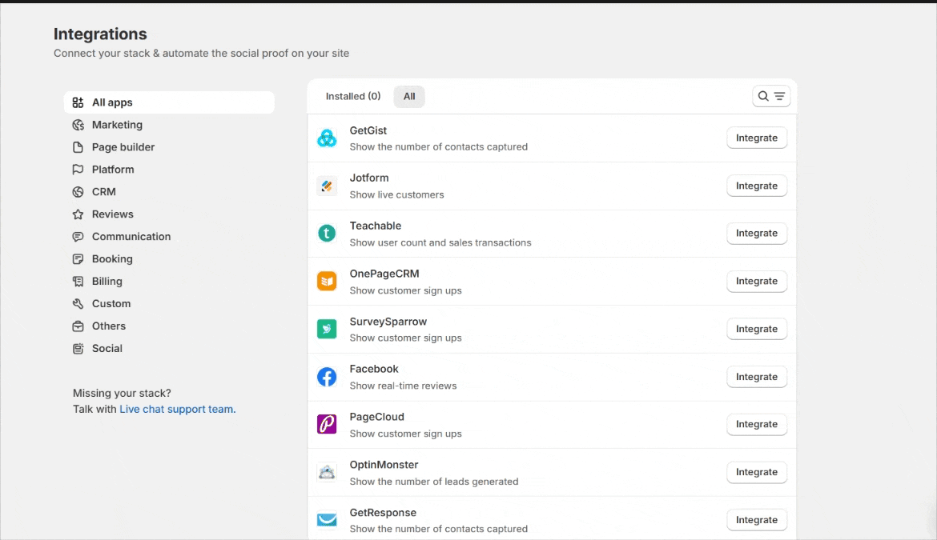This screenshot has width=937, height=540.
Task: Click the PageCloud app logo icon
Action: click(x=327, y=424)
